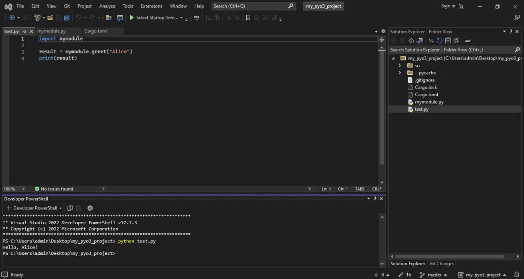Click the master branch button
The width and height of the screenshot is (524, 279).
pyautogui.click(x=434, y=275)
